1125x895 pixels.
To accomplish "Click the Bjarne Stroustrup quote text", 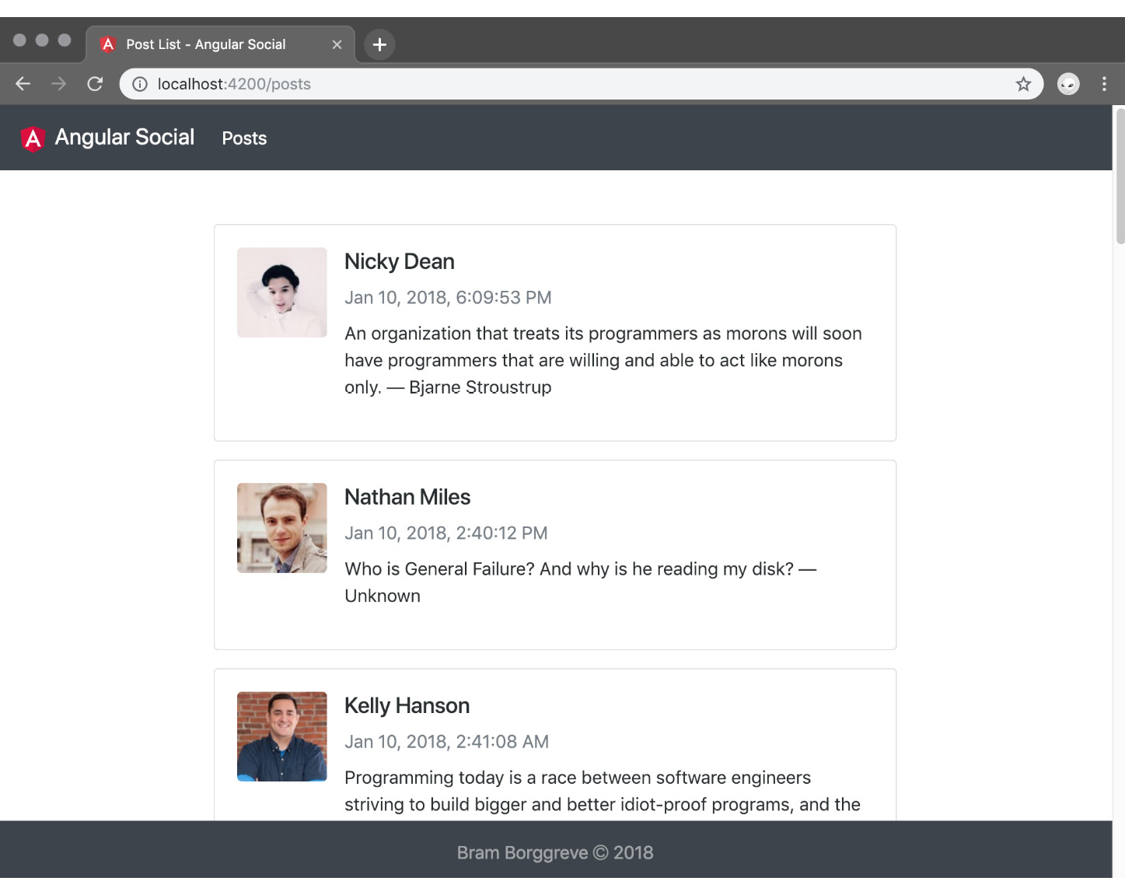I will (603, 360).
